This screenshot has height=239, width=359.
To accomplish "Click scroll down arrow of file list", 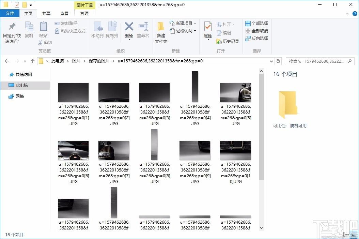I will pos(261,228).
